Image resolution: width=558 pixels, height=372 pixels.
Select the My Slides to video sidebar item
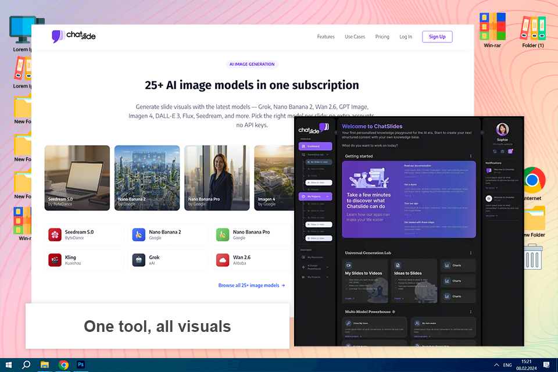click(319, 162)
